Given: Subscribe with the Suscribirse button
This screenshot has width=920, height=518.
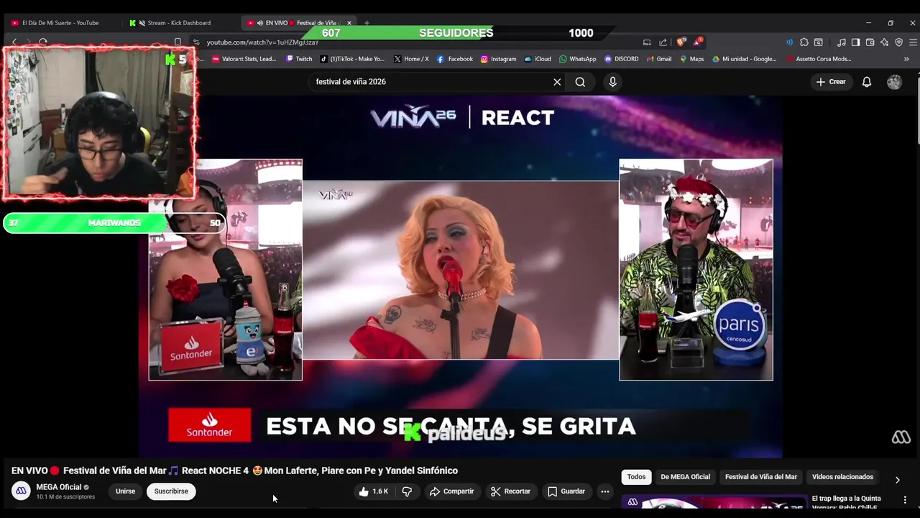Looking at the screenshot, I should [171, 491].
